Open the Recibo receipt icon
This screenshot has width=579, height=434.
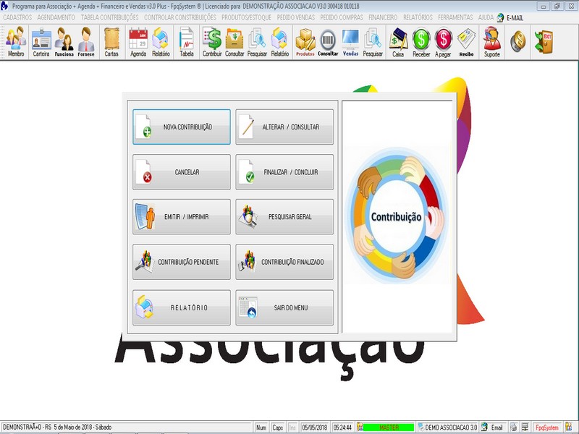pos(466,42)
